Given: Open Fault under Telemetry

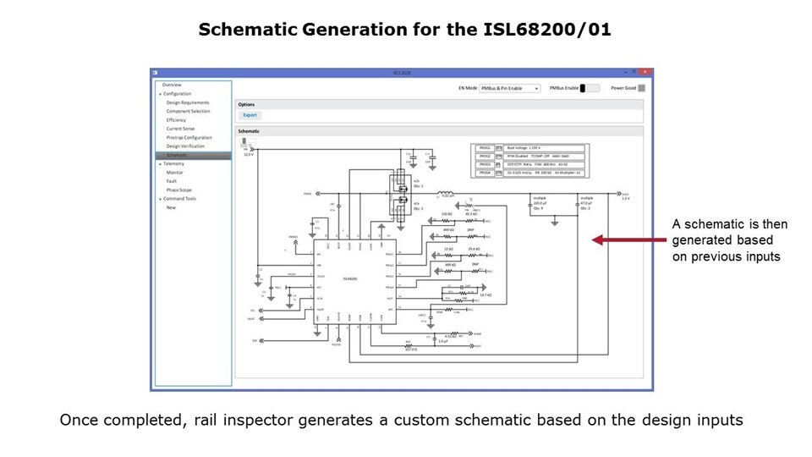Looking at the screenshot, I should click(172, 181).
